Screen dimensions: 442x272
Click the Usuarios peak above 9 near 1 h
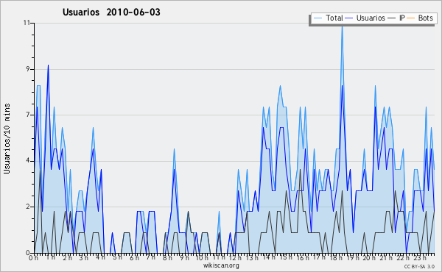[x=48, y=65]
